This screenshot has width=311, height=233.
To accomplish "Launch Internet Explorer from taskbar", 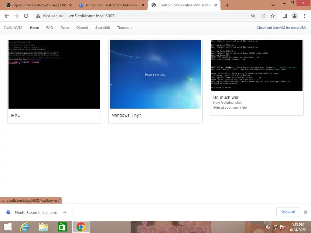I will tap(25, 227).
